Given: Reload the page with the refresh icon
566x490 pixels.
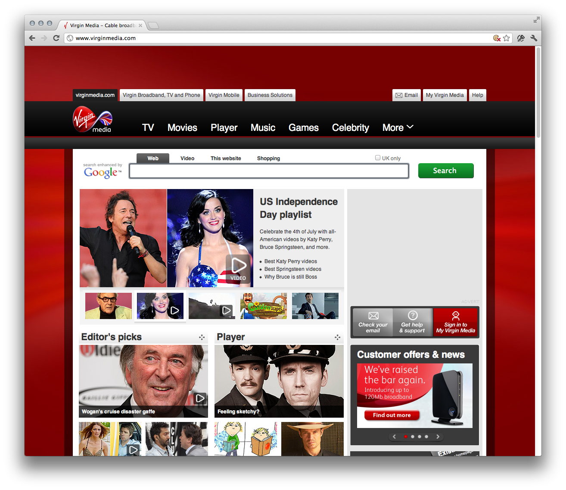Looking at the screenshot, I should click(x=56, y=38).
